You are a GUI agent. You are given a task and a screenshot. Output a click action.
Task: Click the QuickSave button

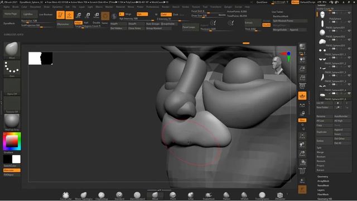[x=262, y=2]
